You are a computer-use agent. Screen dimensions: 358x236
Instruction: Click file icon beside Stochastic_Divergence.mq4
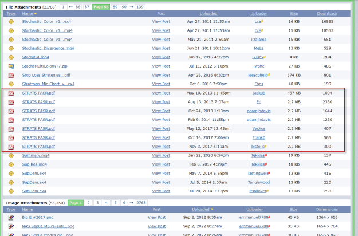11,48
